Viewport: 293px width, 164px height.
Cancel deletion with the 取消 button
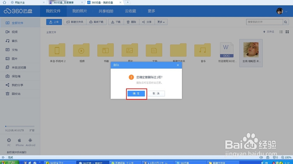(156, 93)
